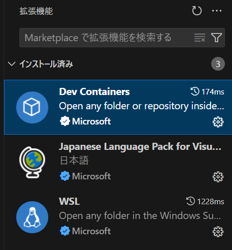Open Japanese Language Pack manage gear

click(218, 177)
